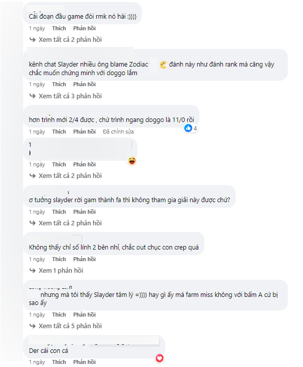Expand all 2 replies under the "rmk" comment
This screenshot has width=303, height=367.
[x=70, y=39]
